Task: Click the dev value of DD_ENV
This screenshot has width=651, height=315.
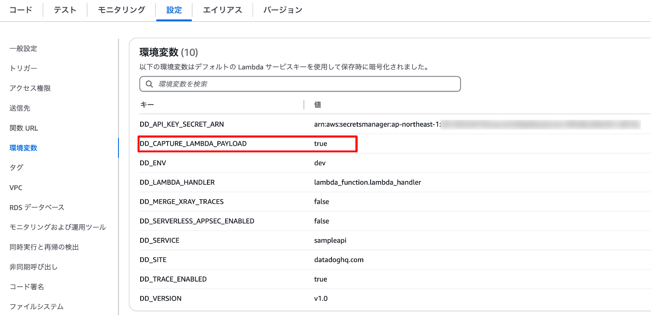Action: [320, 163]
